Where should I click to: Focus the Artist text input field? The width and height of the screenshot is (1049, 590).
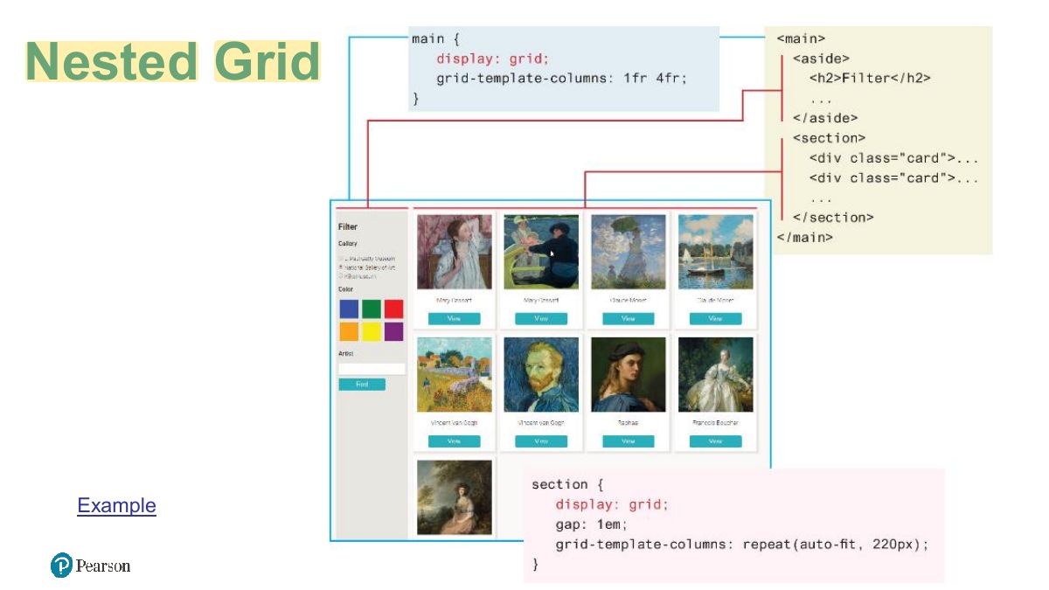[372, 369]
